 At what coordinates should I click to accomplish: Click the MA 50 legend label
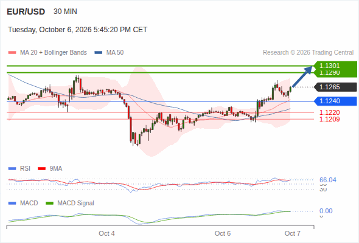coord(115,53)
